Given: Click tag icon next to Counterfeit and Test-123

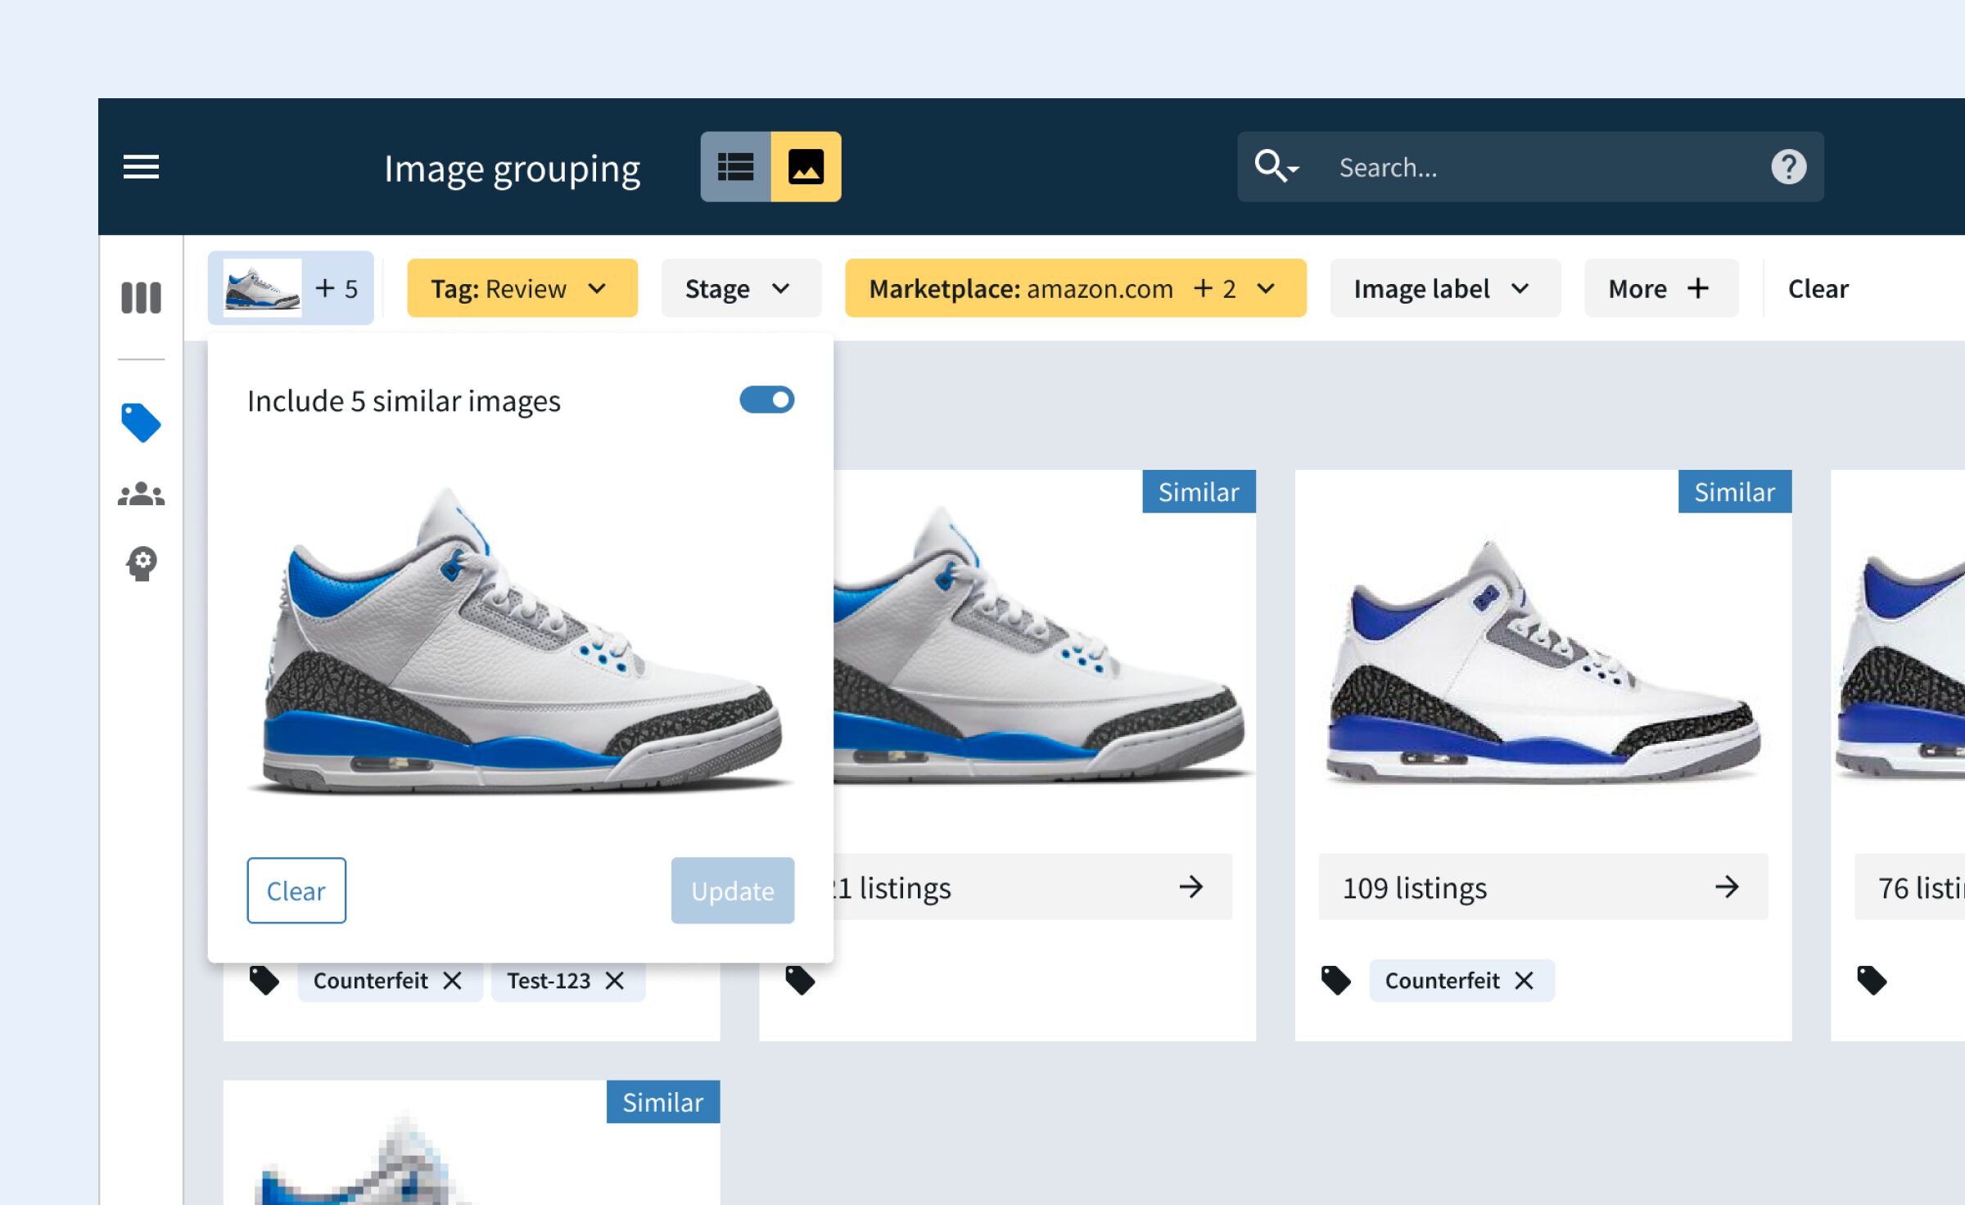Looking at the screenshot, I should (264, 980).
